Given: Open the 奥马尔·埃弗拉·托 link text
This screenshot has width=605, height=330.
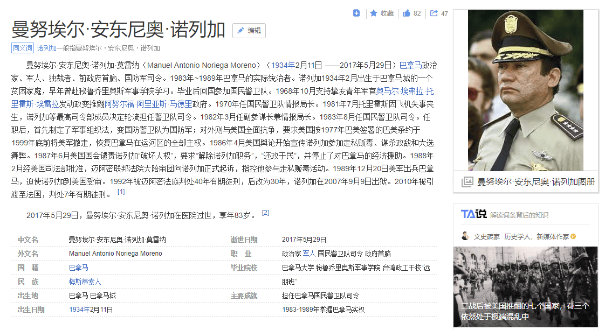Looking at the screenshot, I should pyautogui.click(x=405, y=92).
